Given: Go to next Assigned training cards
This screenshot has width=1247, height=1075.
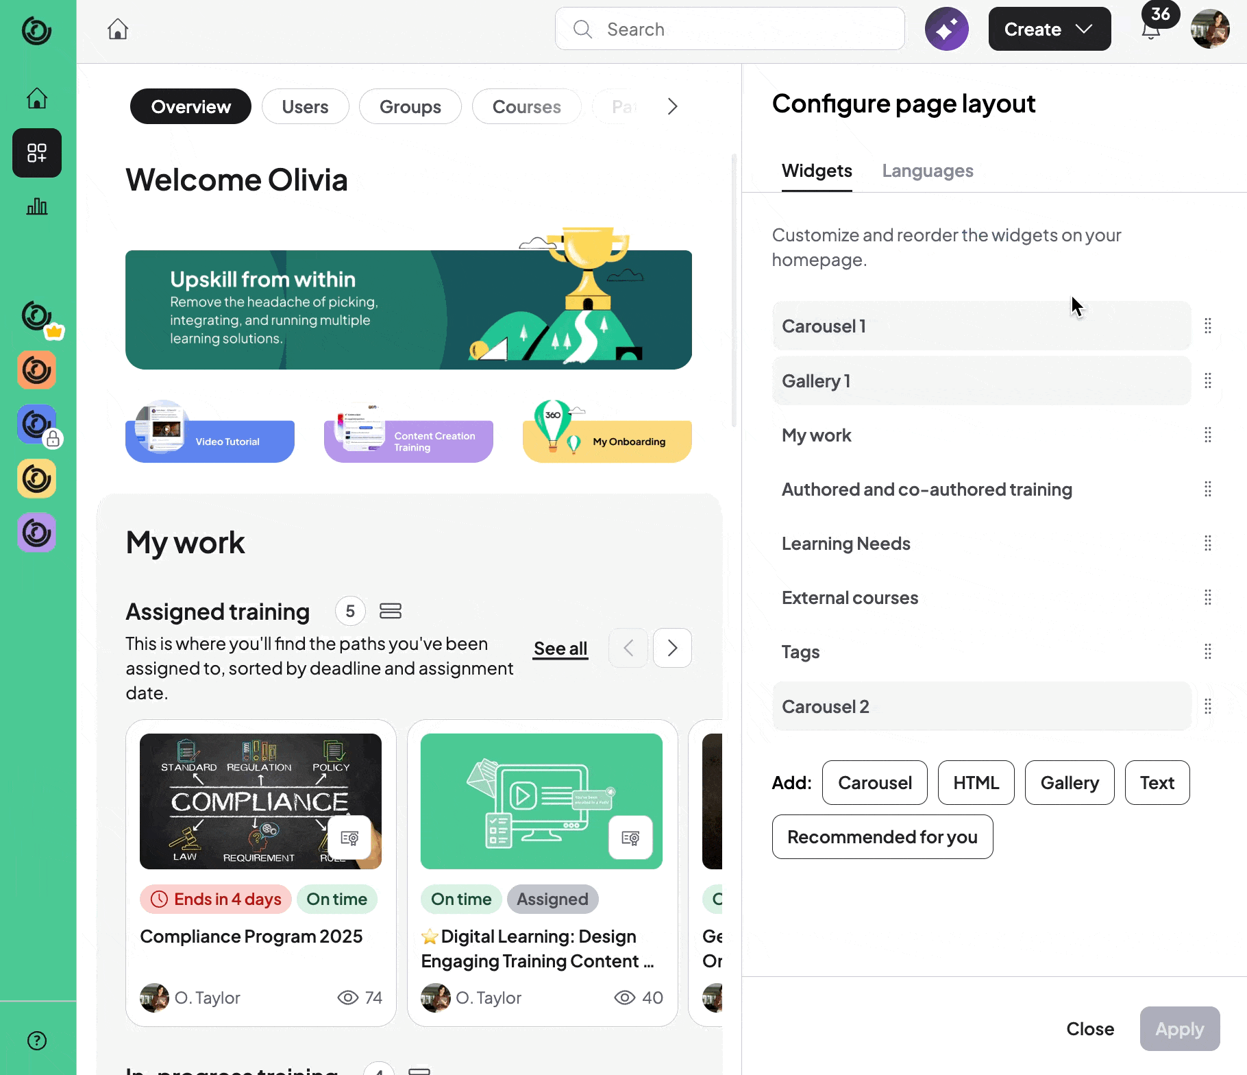Looking at the screenshot, I should pyautogui.click(x=672, y=648).
